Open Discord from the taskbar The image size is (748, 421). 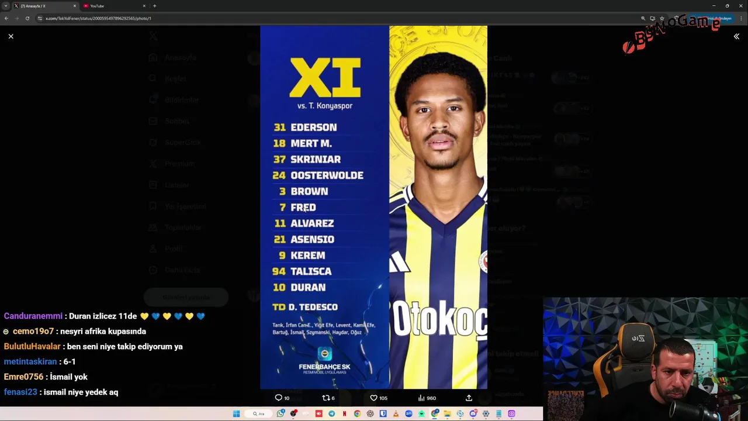(x=473, y=413)
